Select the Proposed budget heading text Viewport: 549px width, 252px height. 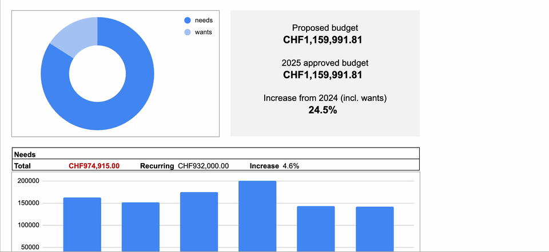pos(325,28)
